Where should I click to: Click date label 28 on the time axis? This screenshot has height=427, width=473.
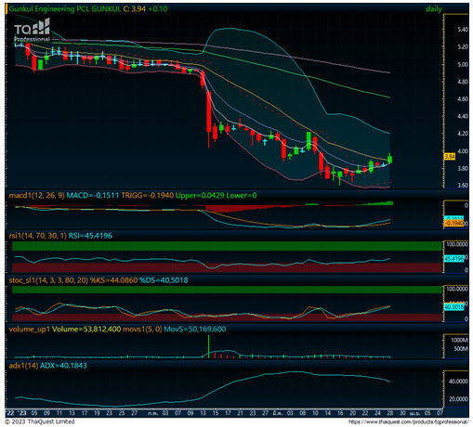coord(389,413)
